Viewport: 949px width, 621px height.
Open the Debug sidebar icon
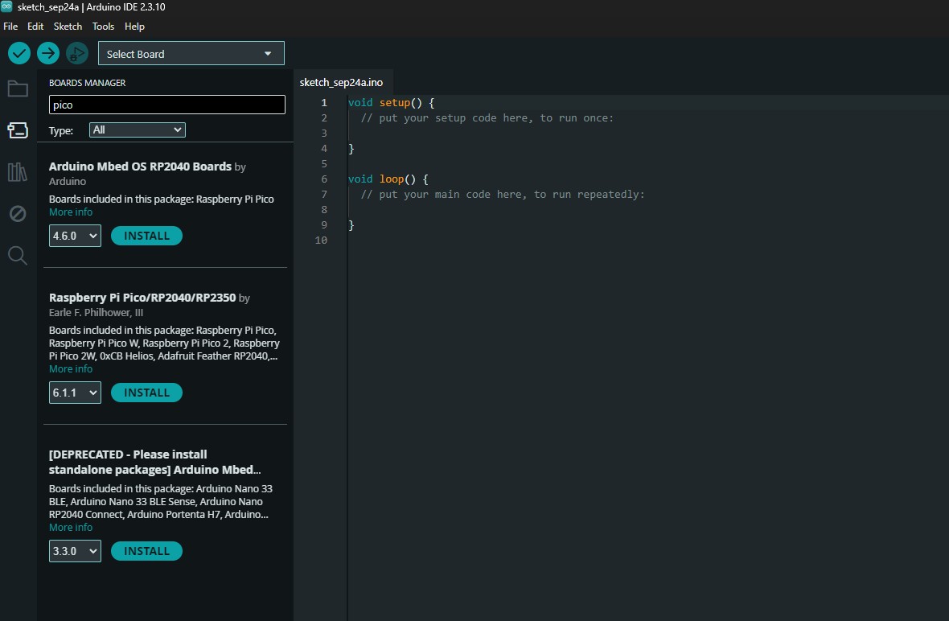(x=18, y=214)
